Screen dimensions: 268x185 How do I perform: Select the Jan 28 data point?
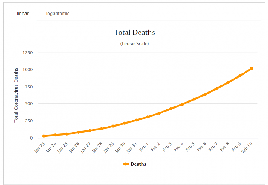point(101,129)
